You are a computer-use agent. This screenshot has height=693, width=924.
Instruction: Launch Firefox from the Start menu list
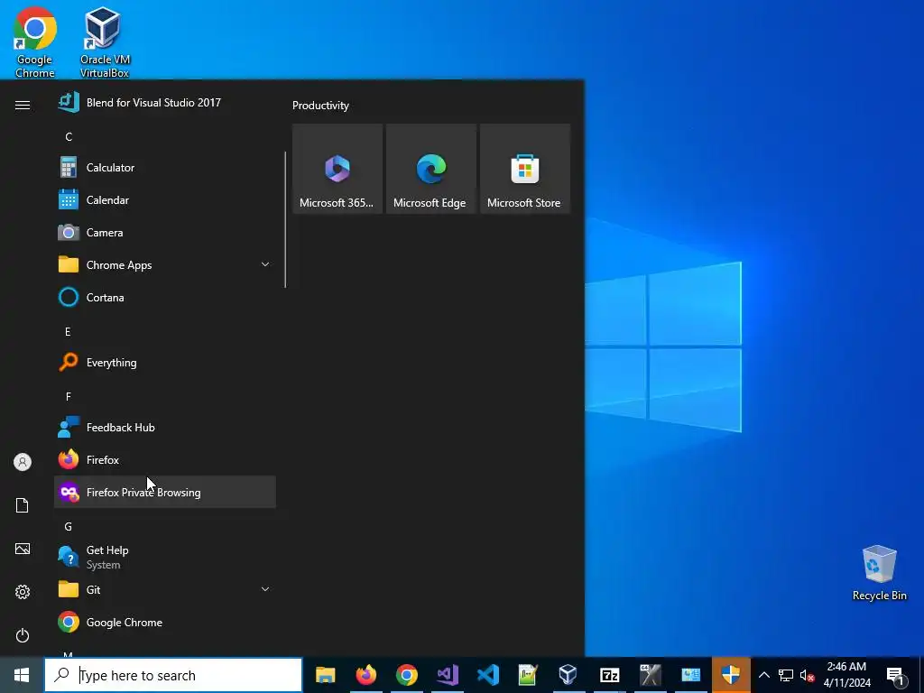165,459
